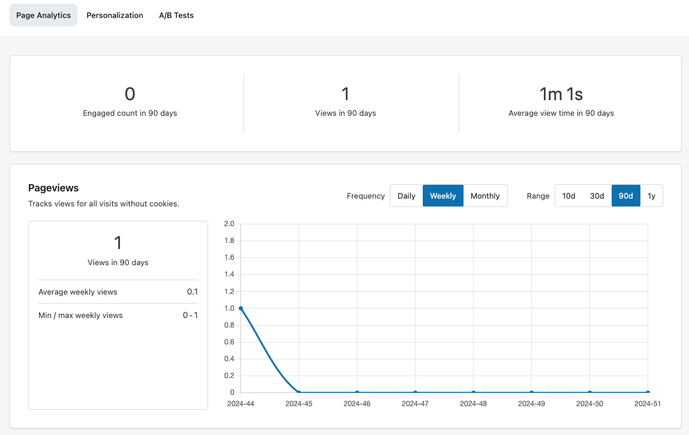This screenshot has height=435, width=689.
Task: Select the Page Analytics tab
Action: coord(43,16)
